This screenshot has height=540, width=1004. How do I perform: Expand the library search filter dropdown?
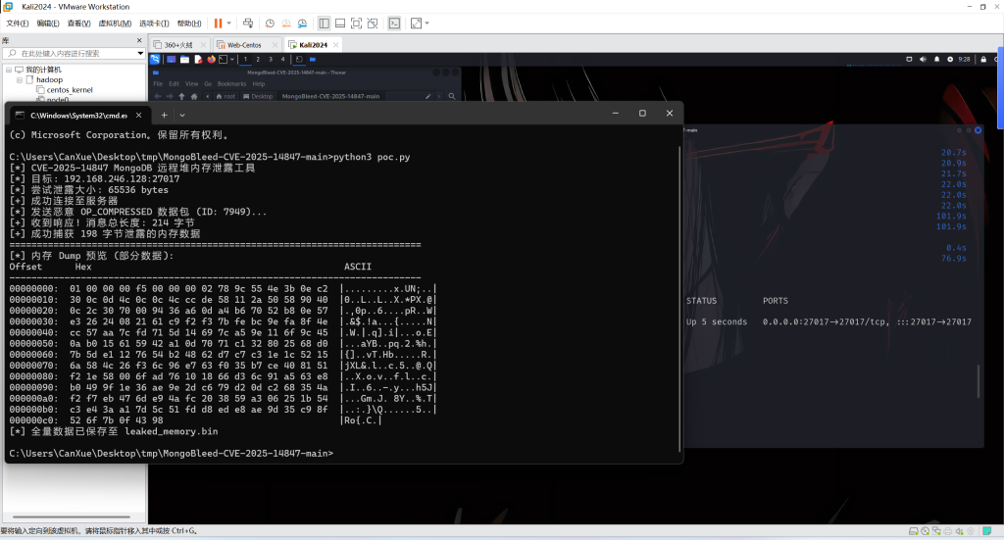click(140, 53)
